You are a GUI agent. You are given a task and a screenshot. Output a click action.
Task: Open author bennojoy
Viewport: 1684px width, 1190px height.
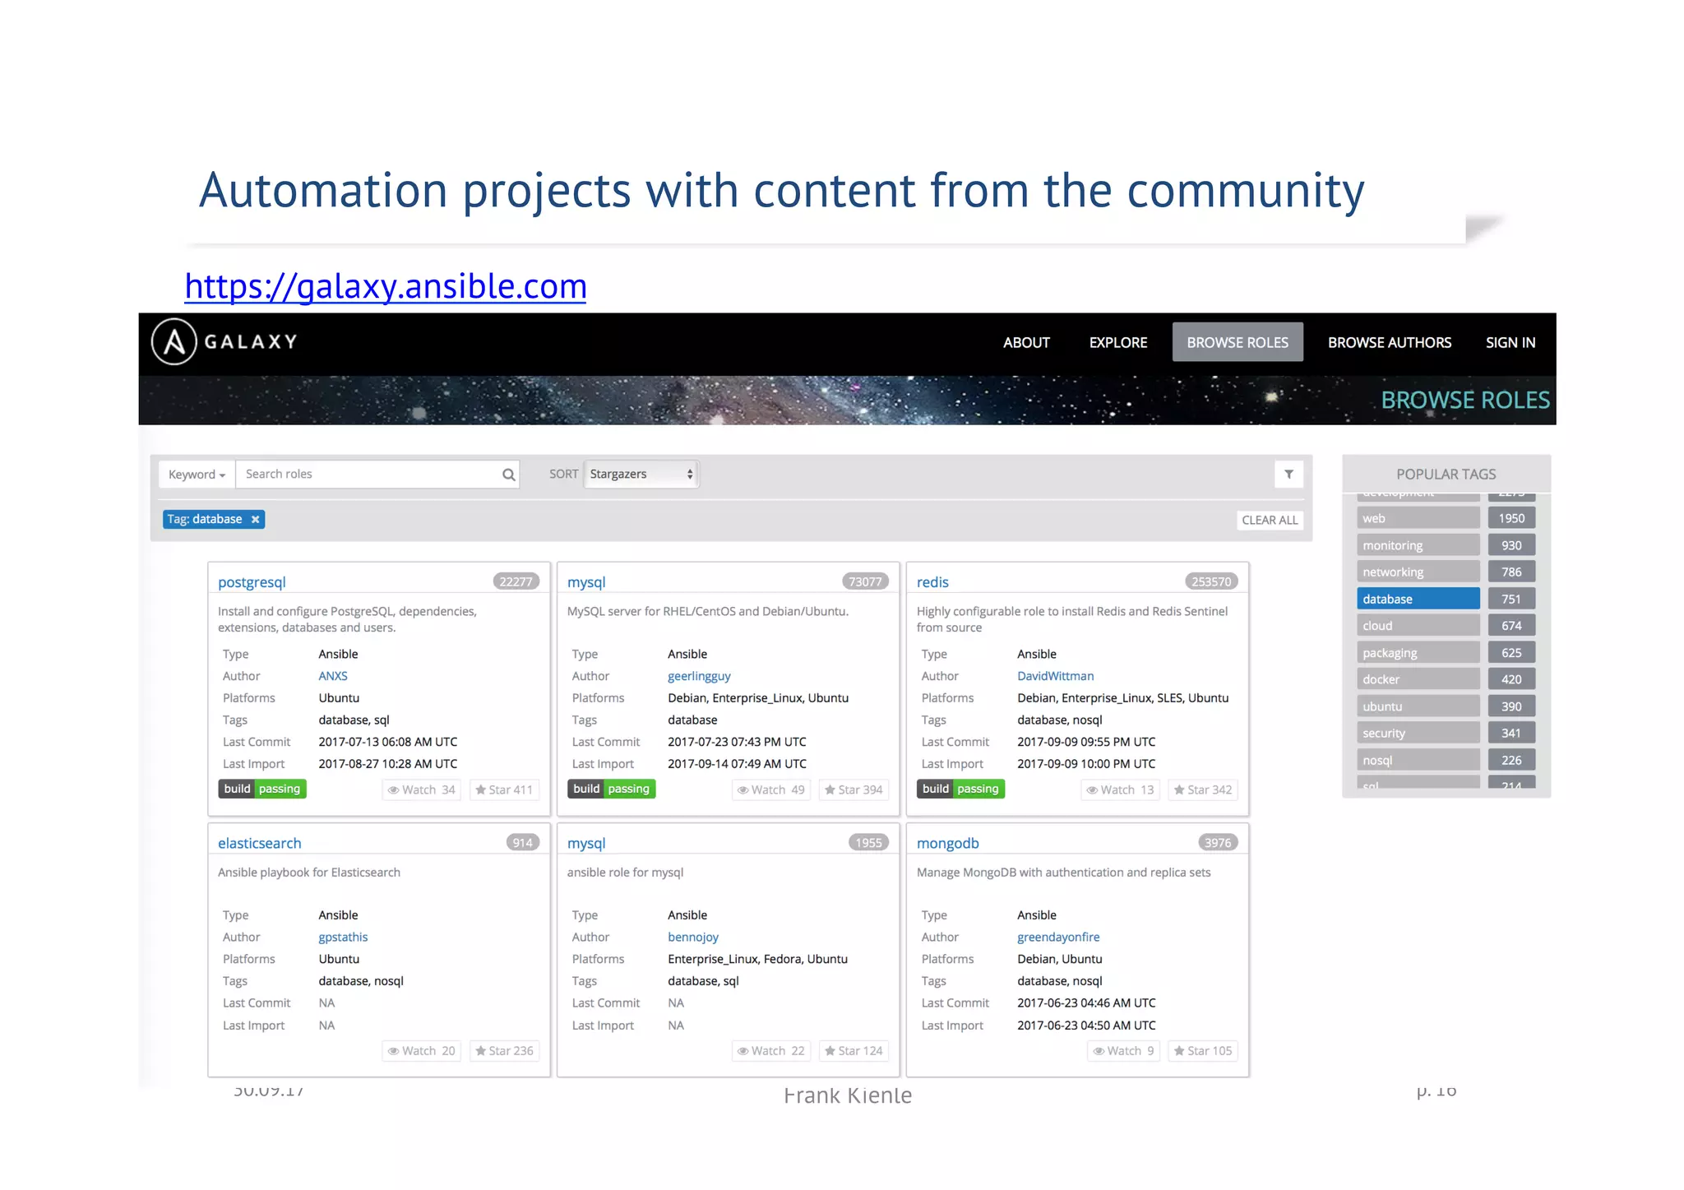[x=693, y=937]
